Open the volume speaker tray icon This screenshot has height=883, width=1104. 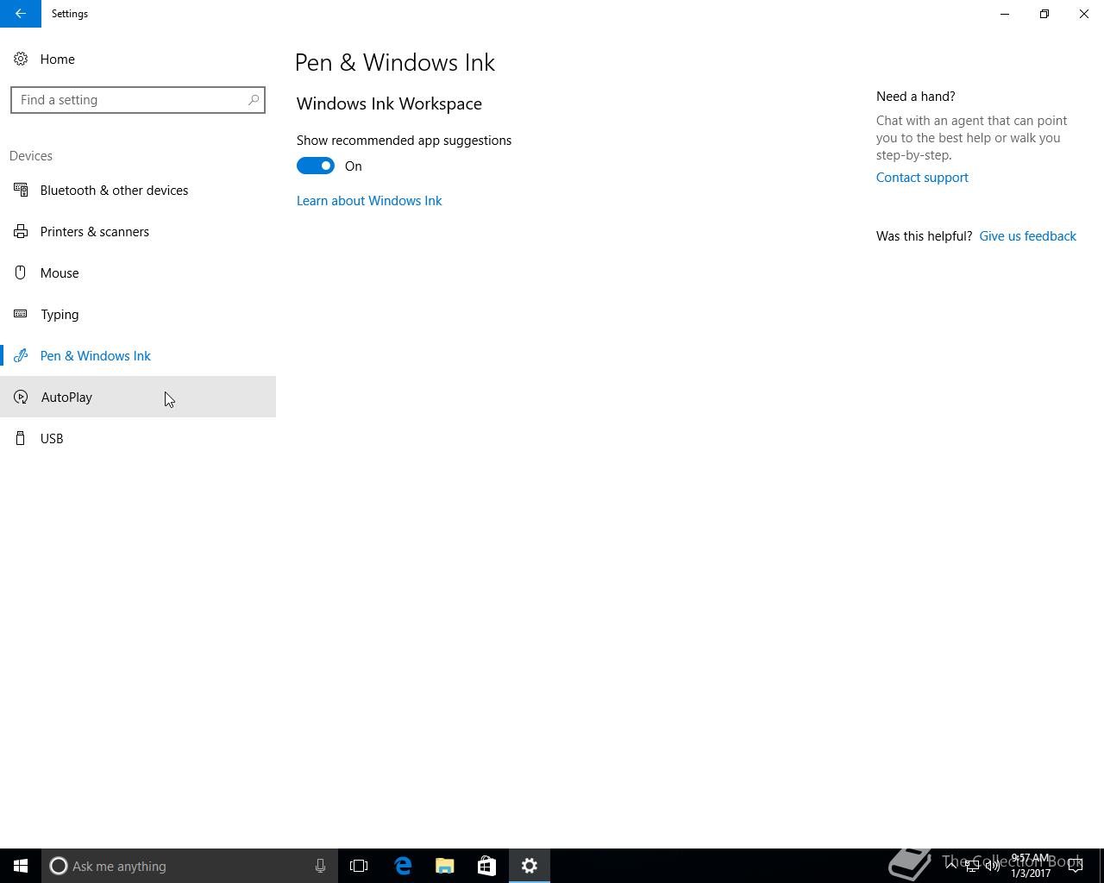pos(993,866)
